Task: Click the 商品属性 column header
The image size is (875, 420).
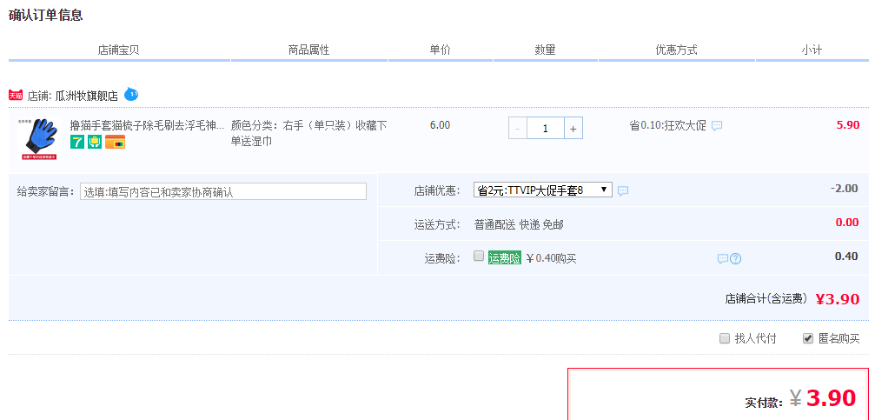Action: [308, 50]
